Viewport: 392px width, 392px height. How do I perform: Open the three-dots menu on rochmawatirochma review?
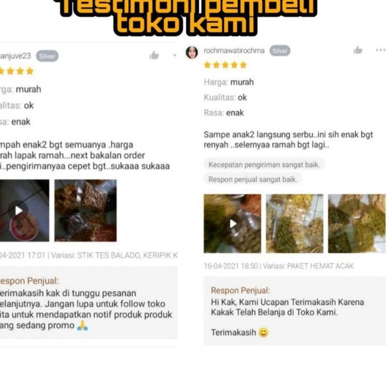pos(380,50)
